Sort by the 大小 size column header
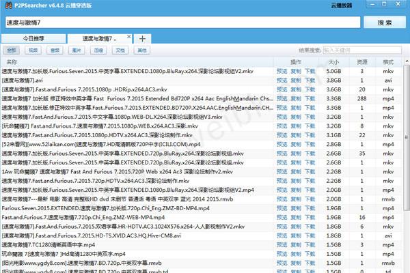 pos(333,62)
